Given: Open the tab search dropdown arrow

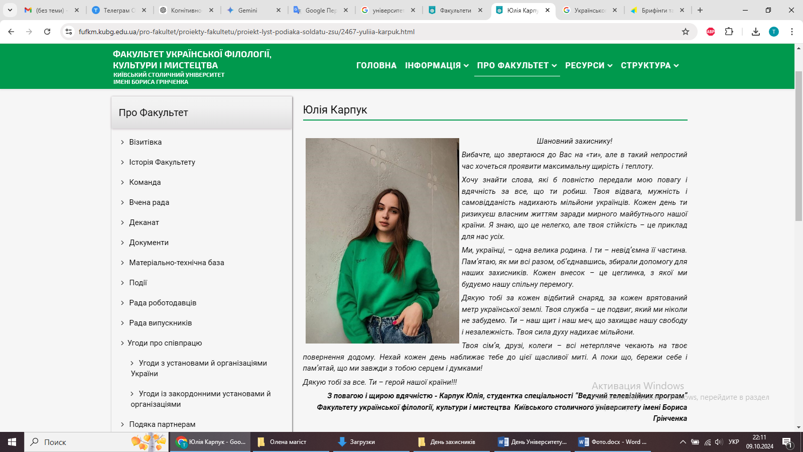Looking at the screenshot, I should click(10, 10).
